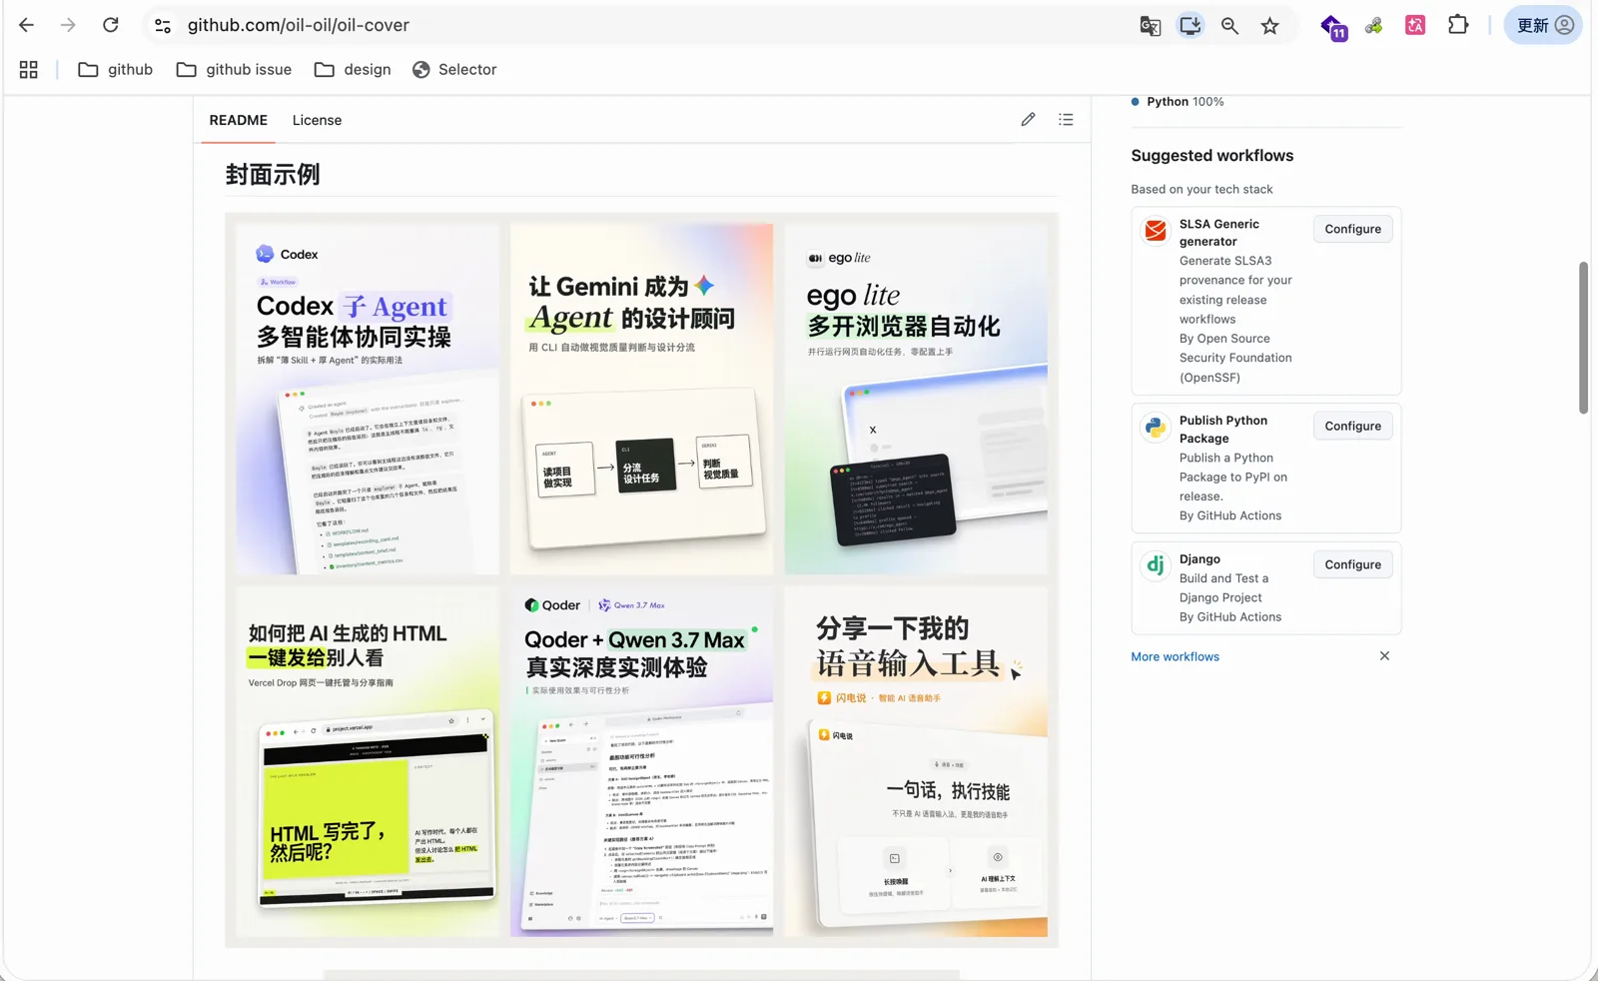
Task: Open the github issue bookmark folder
Action: 234,69
